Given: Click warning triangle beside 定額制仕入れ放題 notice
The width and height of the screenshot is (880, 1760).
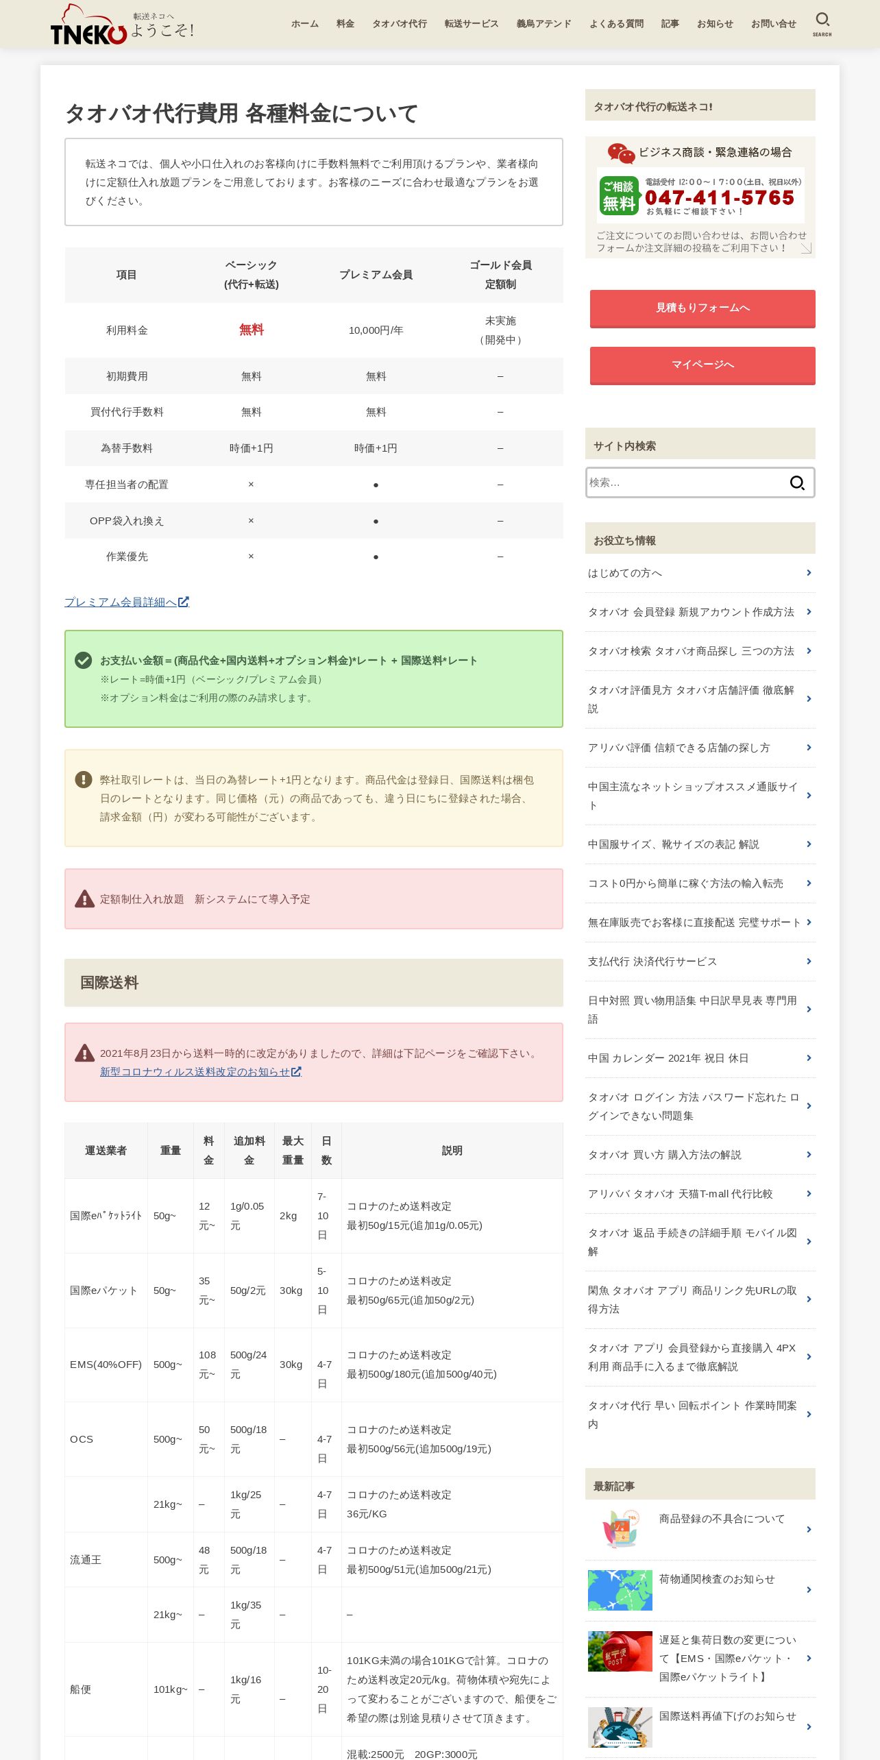Looking at the screenshot, I should pyautogui.click(x=84, y=899).
